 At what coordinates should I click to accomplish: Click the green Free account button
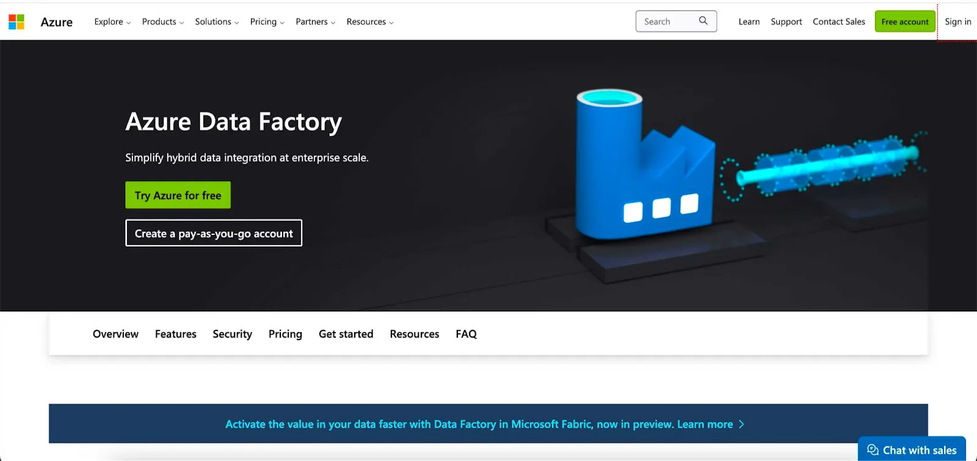(905, 21)
